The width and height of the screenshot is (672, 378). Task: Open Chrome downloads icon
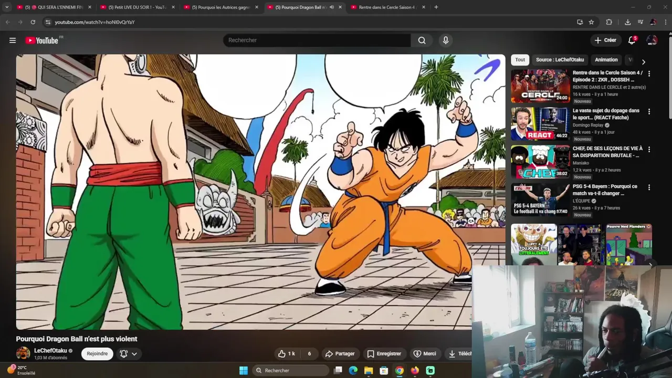pos(627,22)
